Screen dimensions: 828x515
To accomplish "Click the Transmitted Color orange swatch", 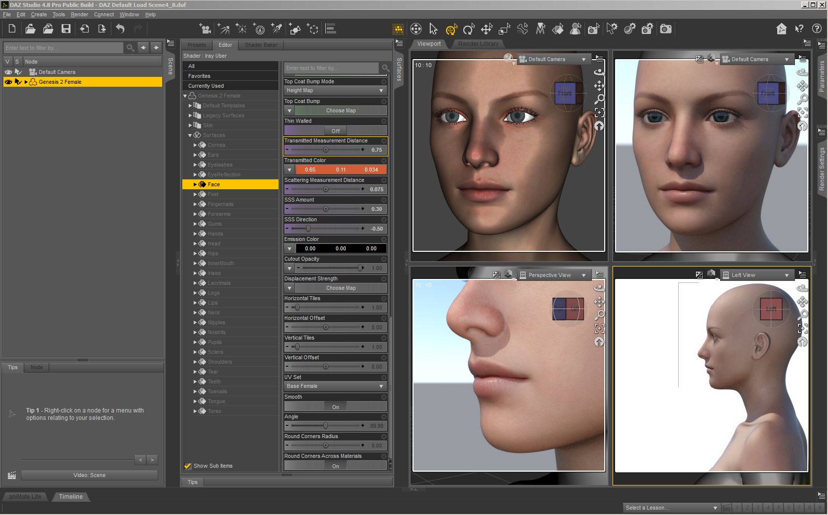I will (341, 170).
